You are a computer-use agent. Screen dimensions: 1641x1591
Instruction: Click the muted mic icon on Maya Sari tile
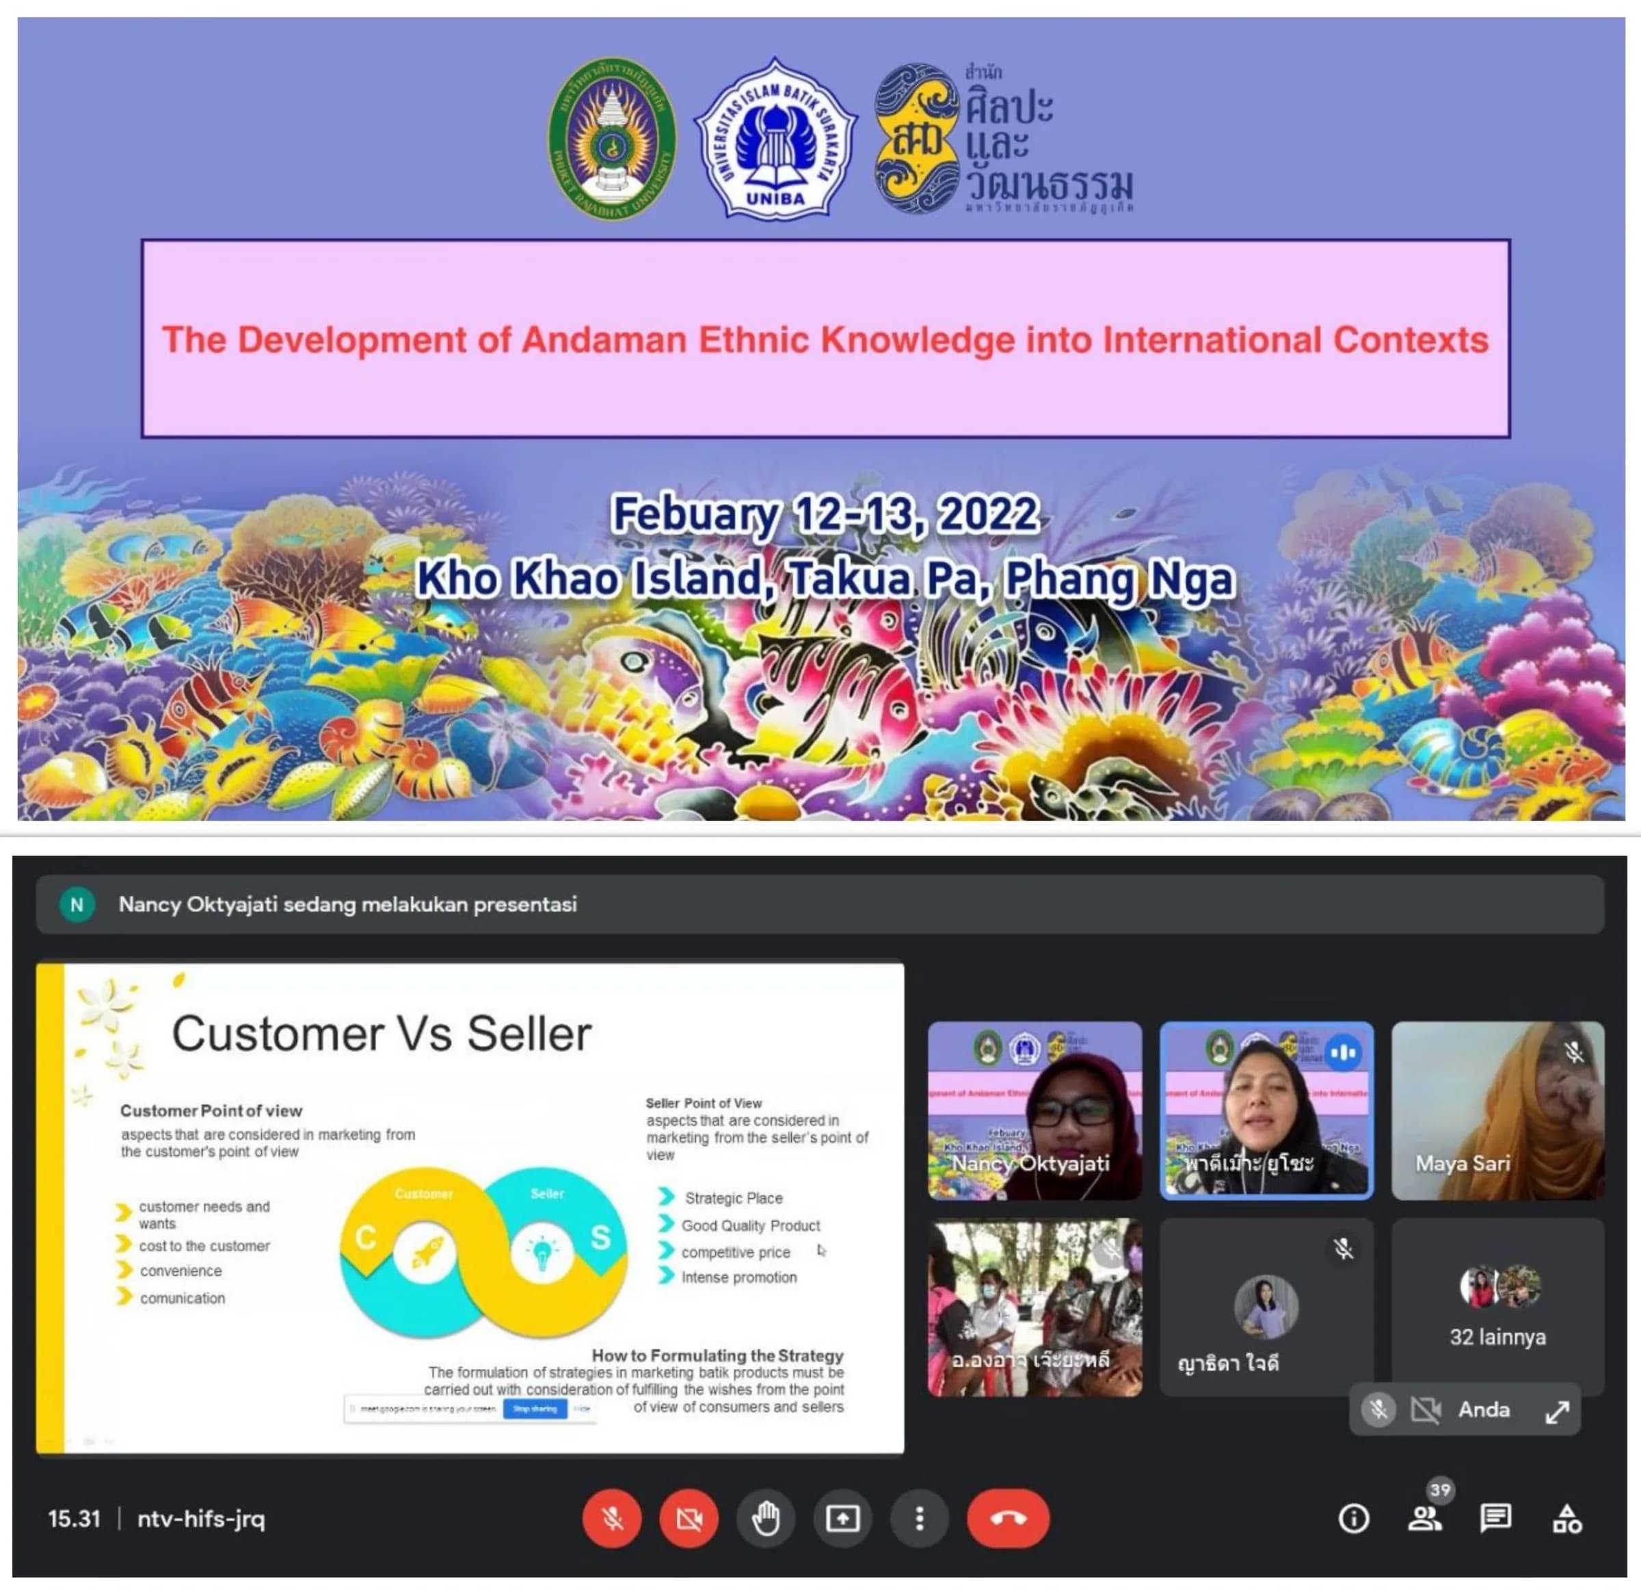pyautogui.click(x=1573, y=1052)
